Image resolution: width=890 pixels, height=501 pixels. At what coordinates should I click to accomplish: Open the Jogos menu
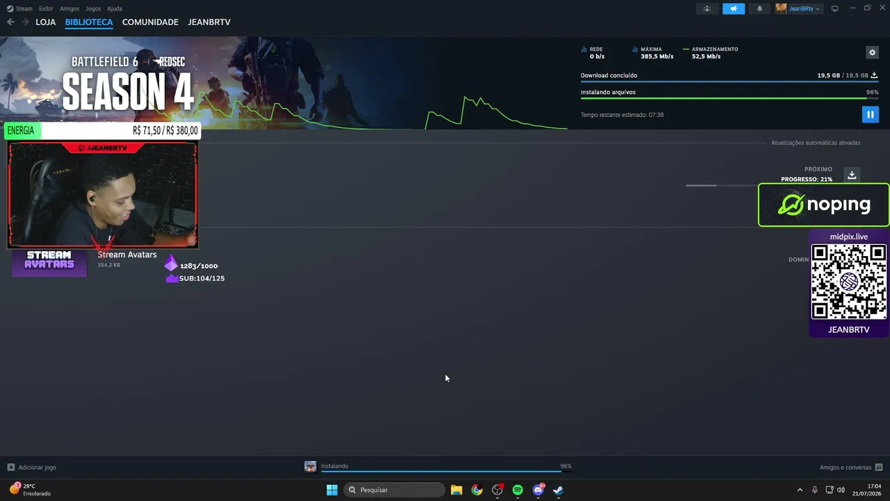click(x=93, y=8)
